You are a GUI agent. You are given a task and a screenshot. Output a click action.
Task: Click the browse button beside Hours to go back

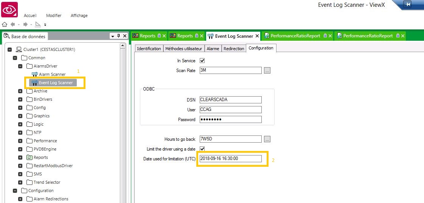pyautogui.click(x=267, y=139)
